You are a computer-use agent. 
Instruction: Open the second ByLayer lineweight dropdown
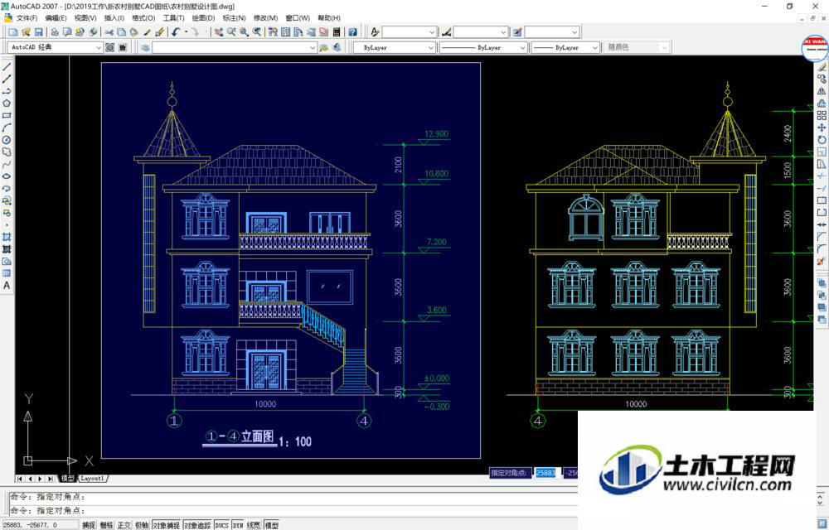565,47
